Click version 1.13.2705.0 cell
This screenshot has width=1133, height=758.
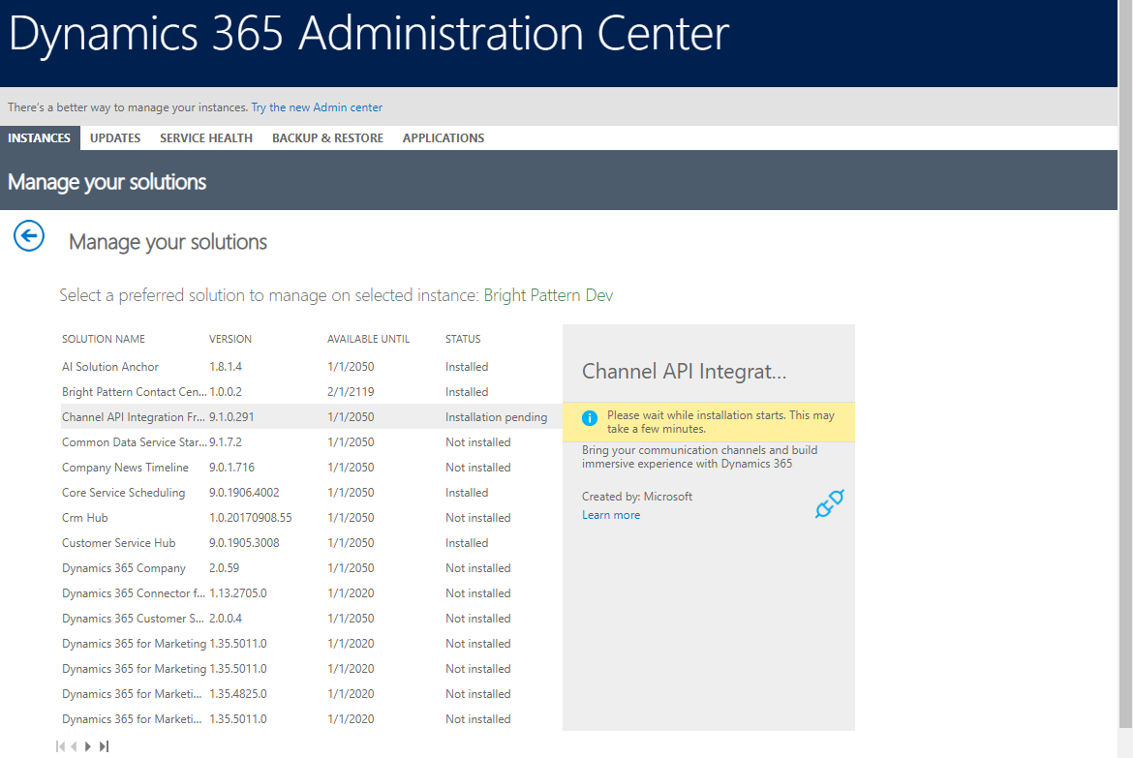tap(237, 593)
